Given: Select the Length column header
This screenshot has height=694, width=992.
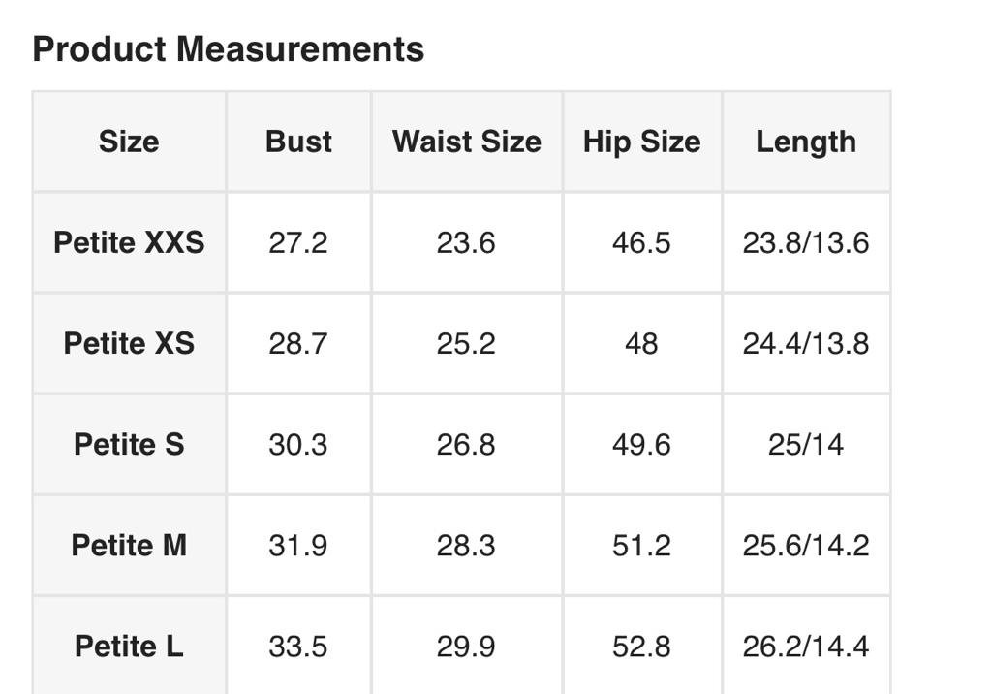Looking at the screenshot, I should click(x=805, y=142).
